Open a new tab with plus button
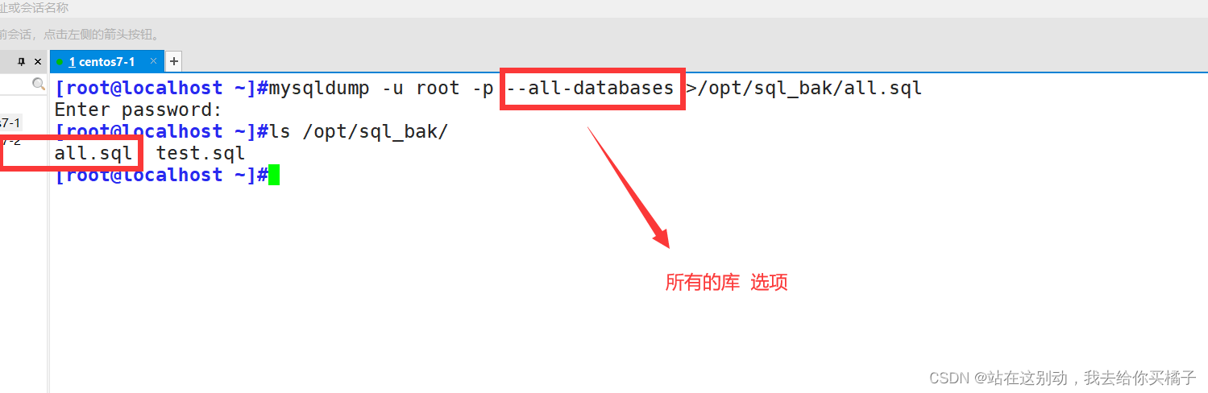Screen dimensions: 1208x393 tap(173, 61)
